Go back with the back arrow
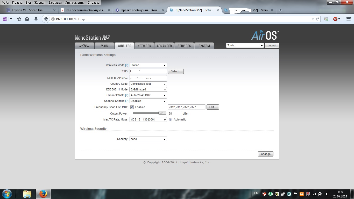This screenshot has width=354, height=199. coord(46,19)
